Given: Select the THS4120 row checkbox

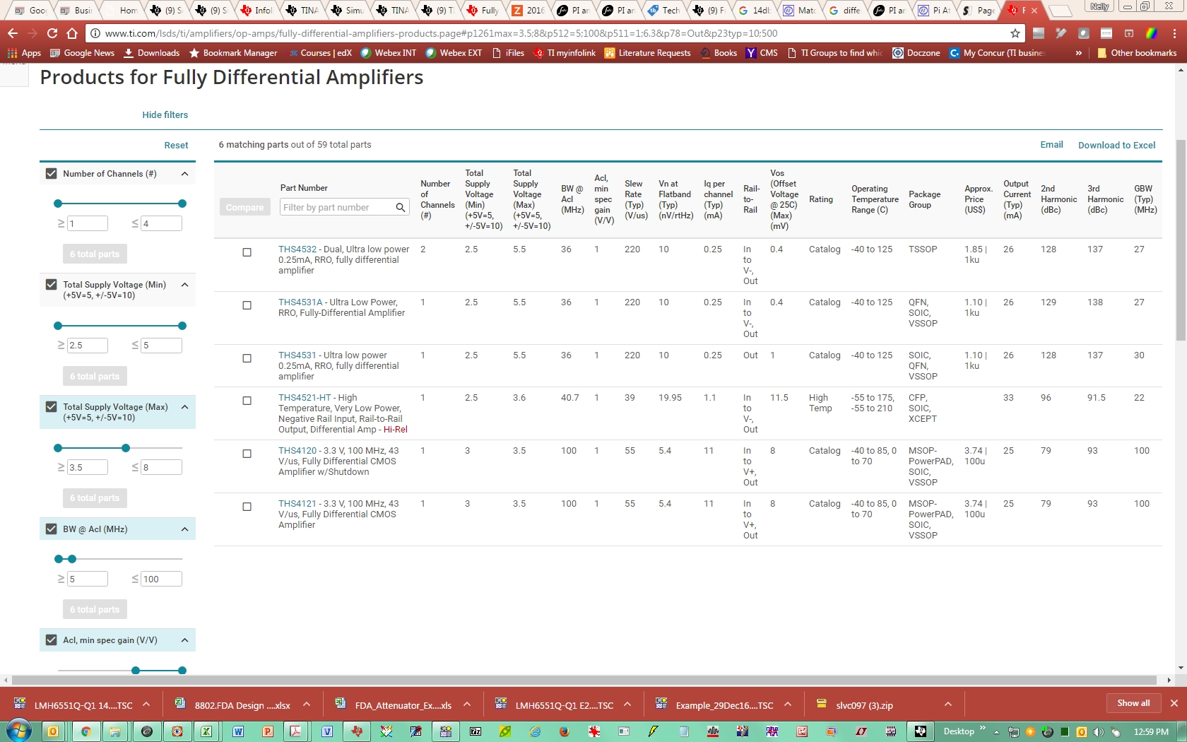Looking at the screenshot, I should pyautogui.click(x=247, y=454).
